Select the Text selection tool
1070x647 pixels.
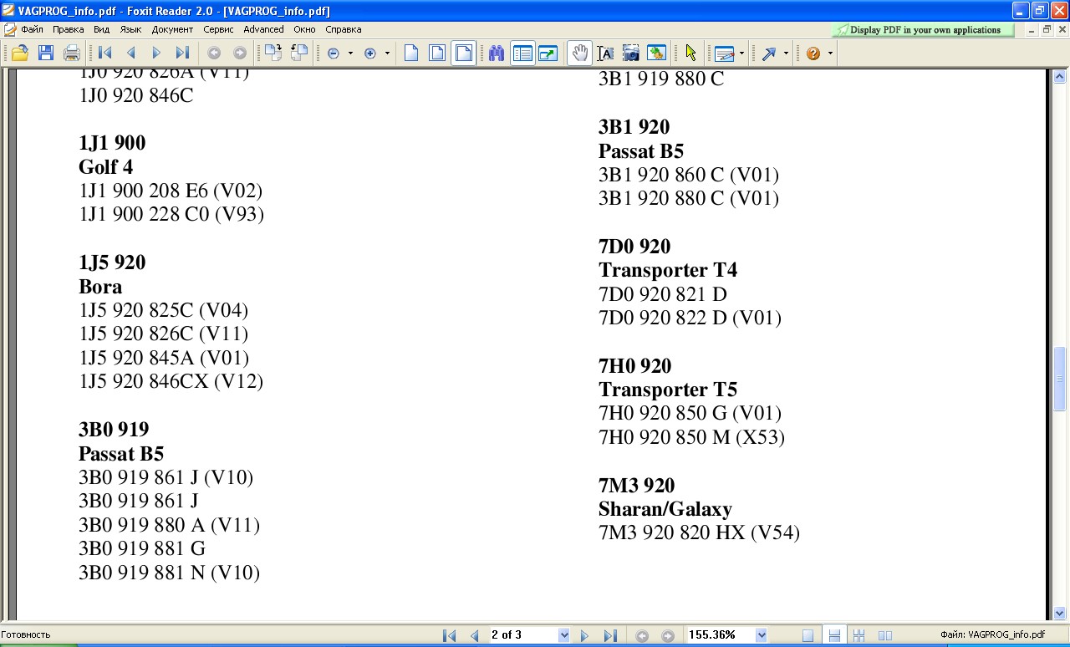coord(606,53)
